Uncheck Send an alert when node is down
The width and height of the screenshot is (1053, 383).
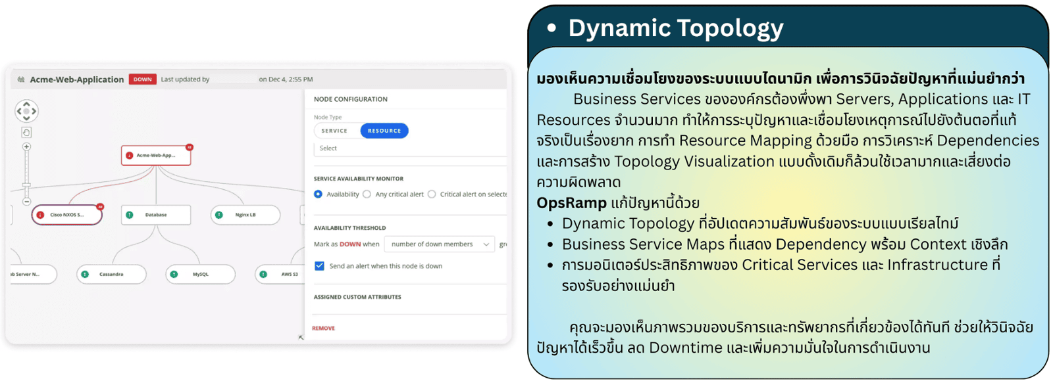point(319,266)
